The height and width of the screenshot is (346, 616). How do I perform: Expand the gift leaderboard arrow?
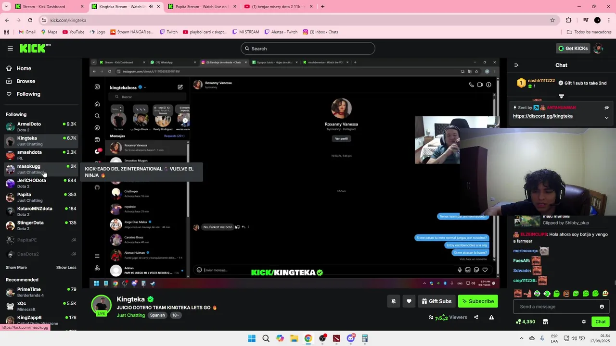click(x=561, y=96)
